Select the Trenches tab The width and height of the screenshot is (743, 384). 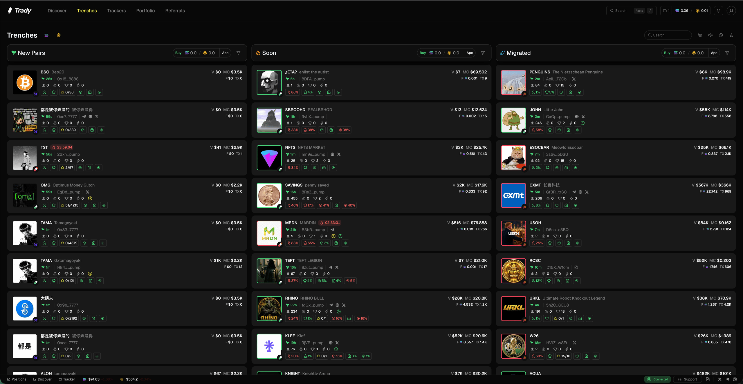click(x=87, y=11)
